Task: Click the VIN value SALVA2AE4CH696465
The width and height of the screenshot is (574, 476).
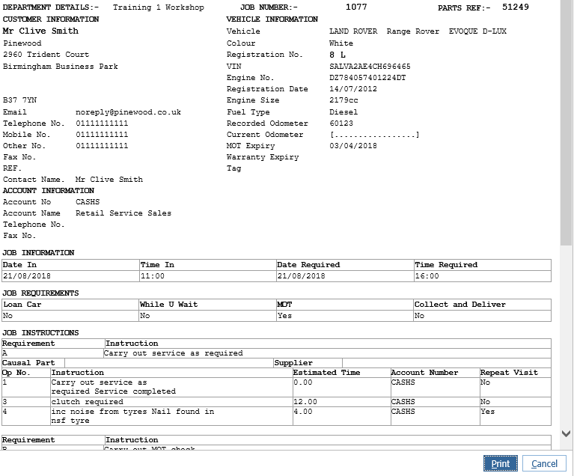Action: tap(370, 67)
